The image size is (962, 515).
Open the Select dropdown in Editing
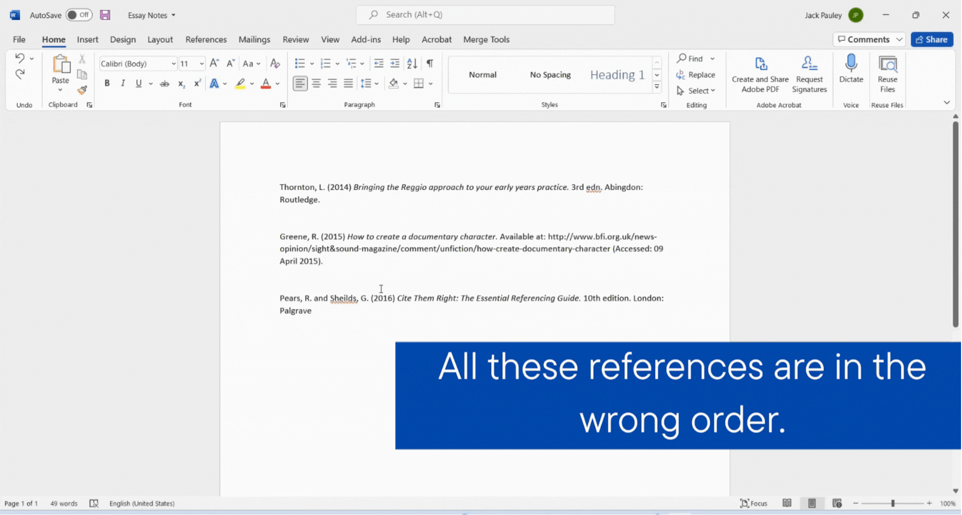coord(696,90)
